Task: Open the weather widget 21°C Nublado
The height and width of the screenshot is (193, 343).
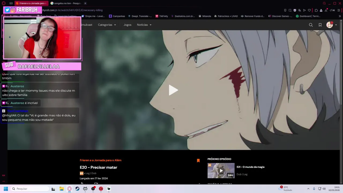Action: click(286, 189)
